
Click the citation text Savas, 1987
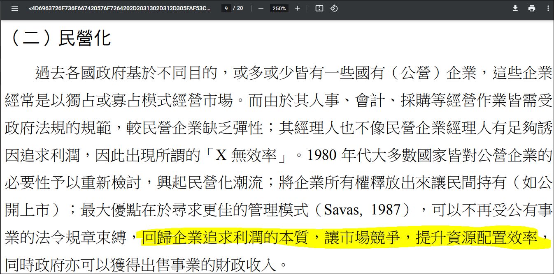click(362, 210)
